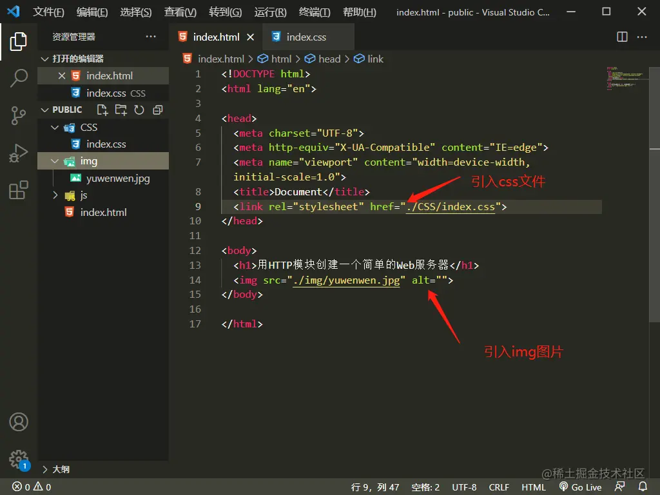
Task: Click the feedback icon in status bar
Action: coord(619,487)
